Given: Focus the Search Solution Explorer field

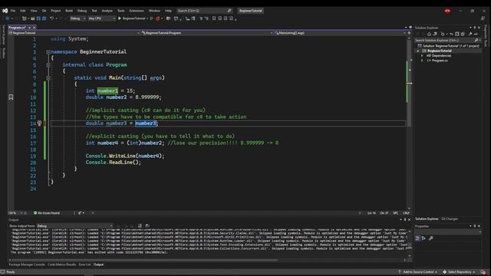Looking at the screenshot, I should pyautogui.click(x=448, y=41).
